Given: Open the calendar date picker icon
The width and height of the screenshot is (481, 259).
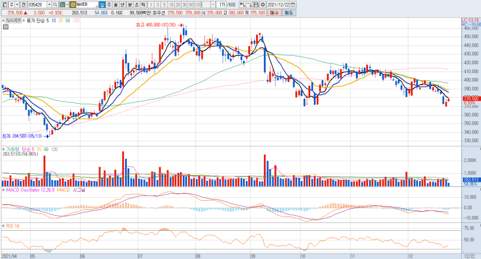Looking at the screenshot, I should [x=293, y=5].
